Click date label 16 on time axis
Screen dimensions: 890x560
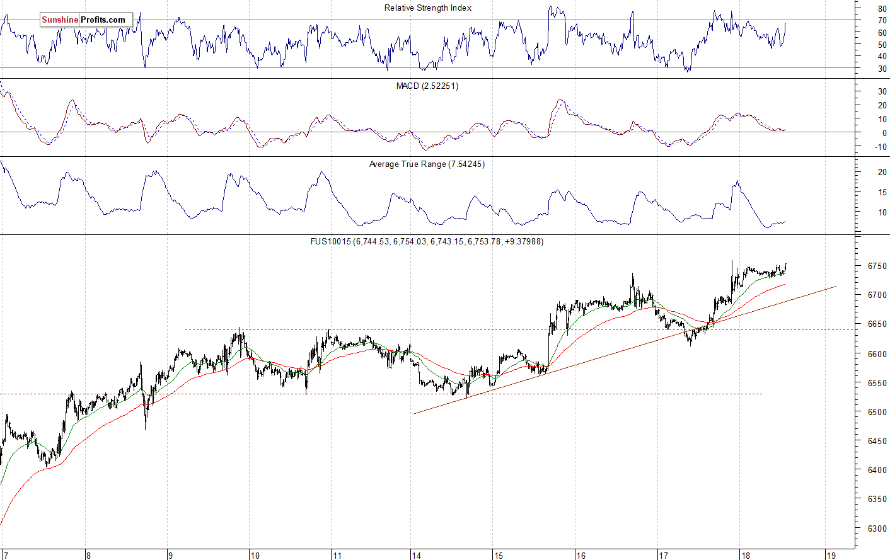581,555
